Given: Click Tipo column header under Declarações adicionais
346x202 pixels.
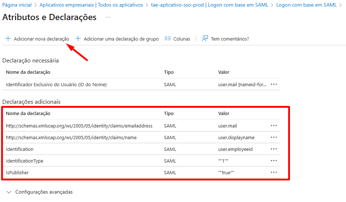Looking at the screenshot, I should (x=169, y=113).
